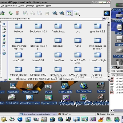123x123 pixels.
Task: Click the file view vertical scrollbar
Action: pyautogui.click(x=109, y=48)
